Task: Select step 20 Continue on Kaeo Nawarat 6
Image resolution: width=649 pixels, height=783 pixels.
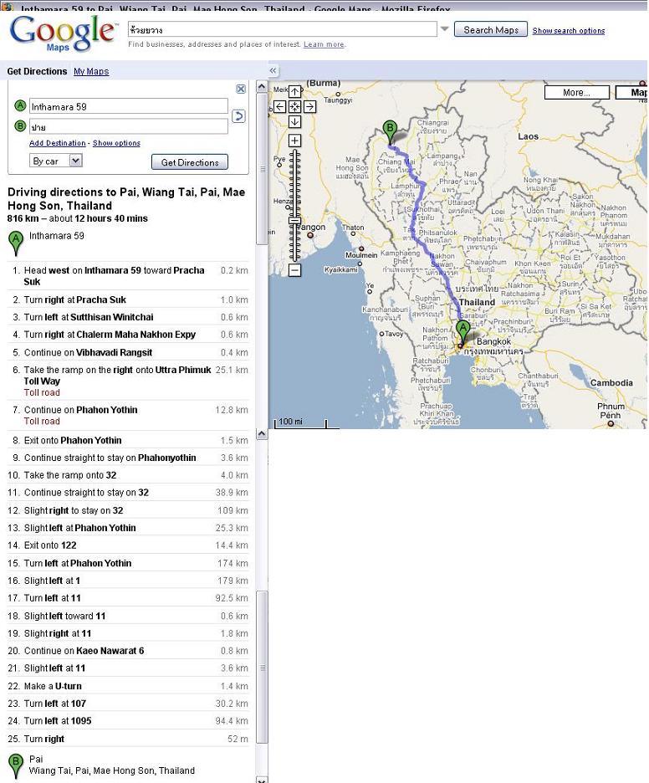Action: pos(128,651)
